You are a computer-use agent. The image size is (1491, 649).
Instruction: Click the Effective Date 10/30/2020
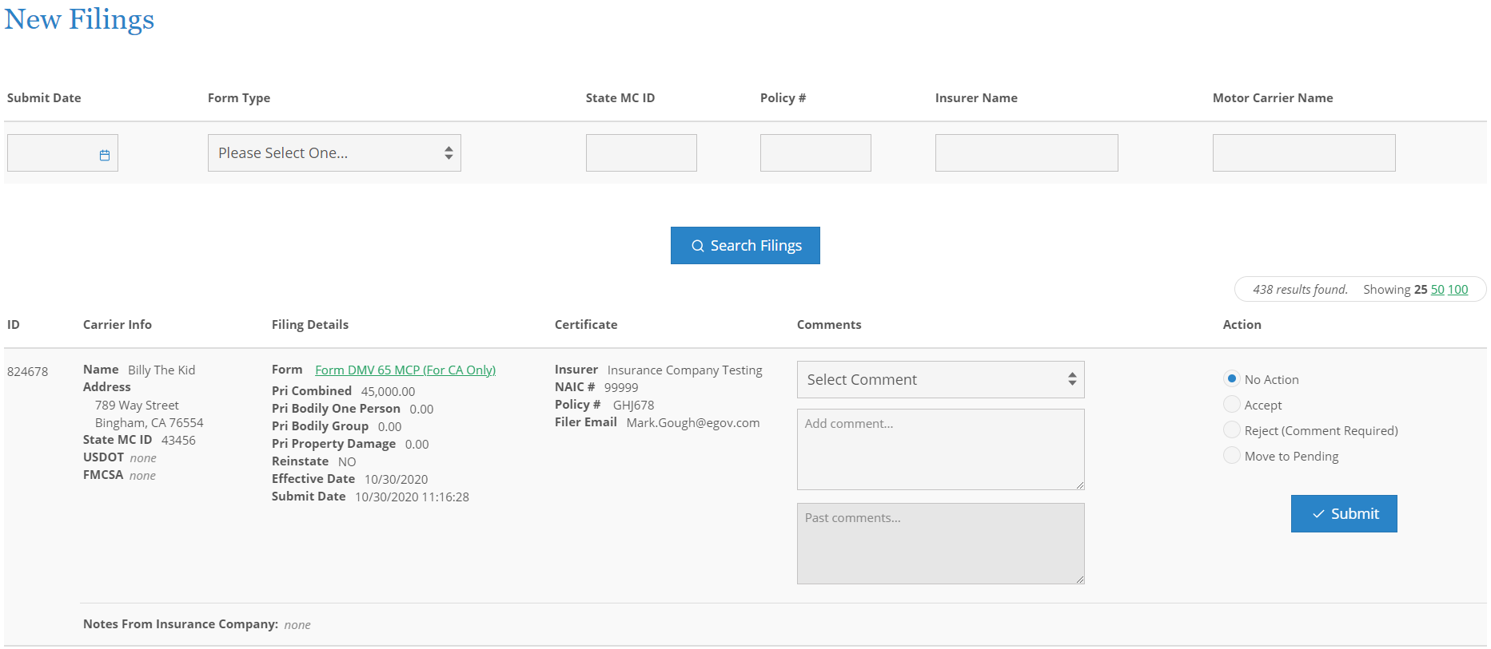(397, 479)
